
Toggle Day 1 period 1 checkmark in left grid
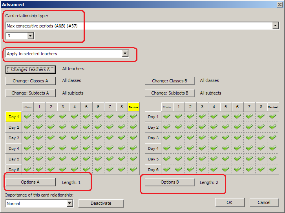39,117
